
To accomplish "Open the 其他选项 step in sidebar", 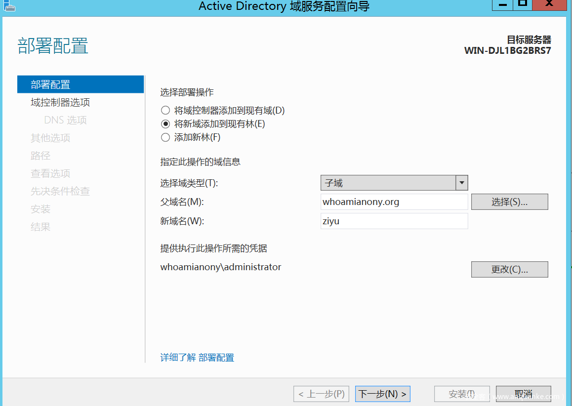I will pos(50,138).
